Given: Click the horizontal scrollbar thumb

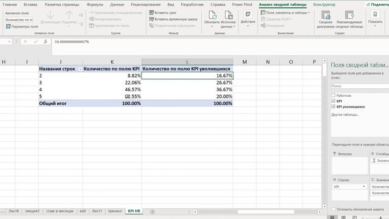Looking at the screenshot, I should [266, 212].
